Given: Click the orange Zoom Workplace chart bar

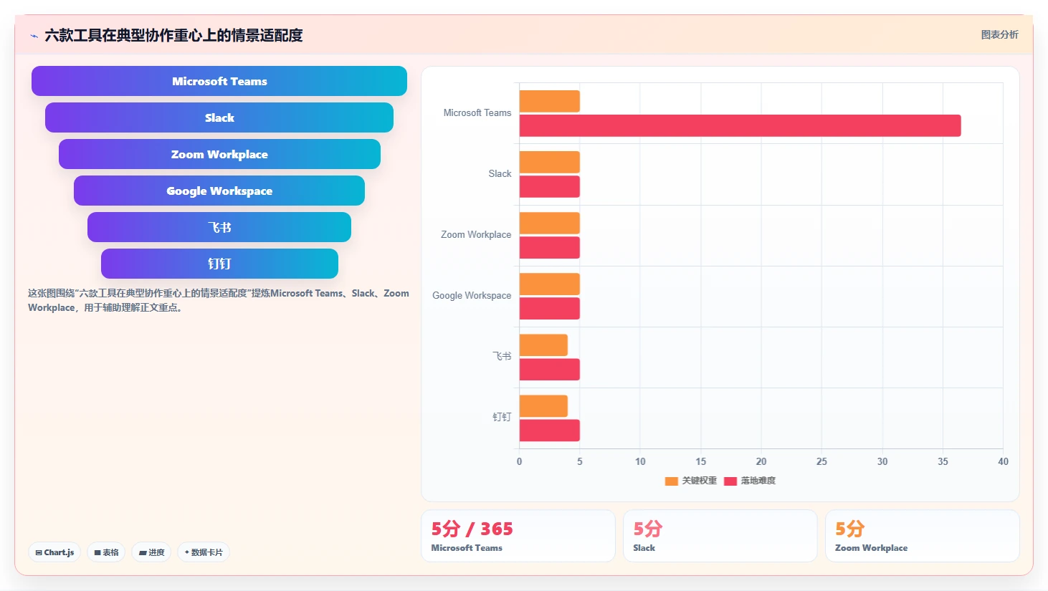Looking at the screenshot, I should tap(550, 223).
